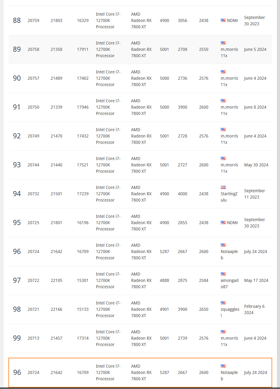This screenshot has width=280, height=389.
Task: Open the StartingZulu user profile
Action: [x=229, y=197]
